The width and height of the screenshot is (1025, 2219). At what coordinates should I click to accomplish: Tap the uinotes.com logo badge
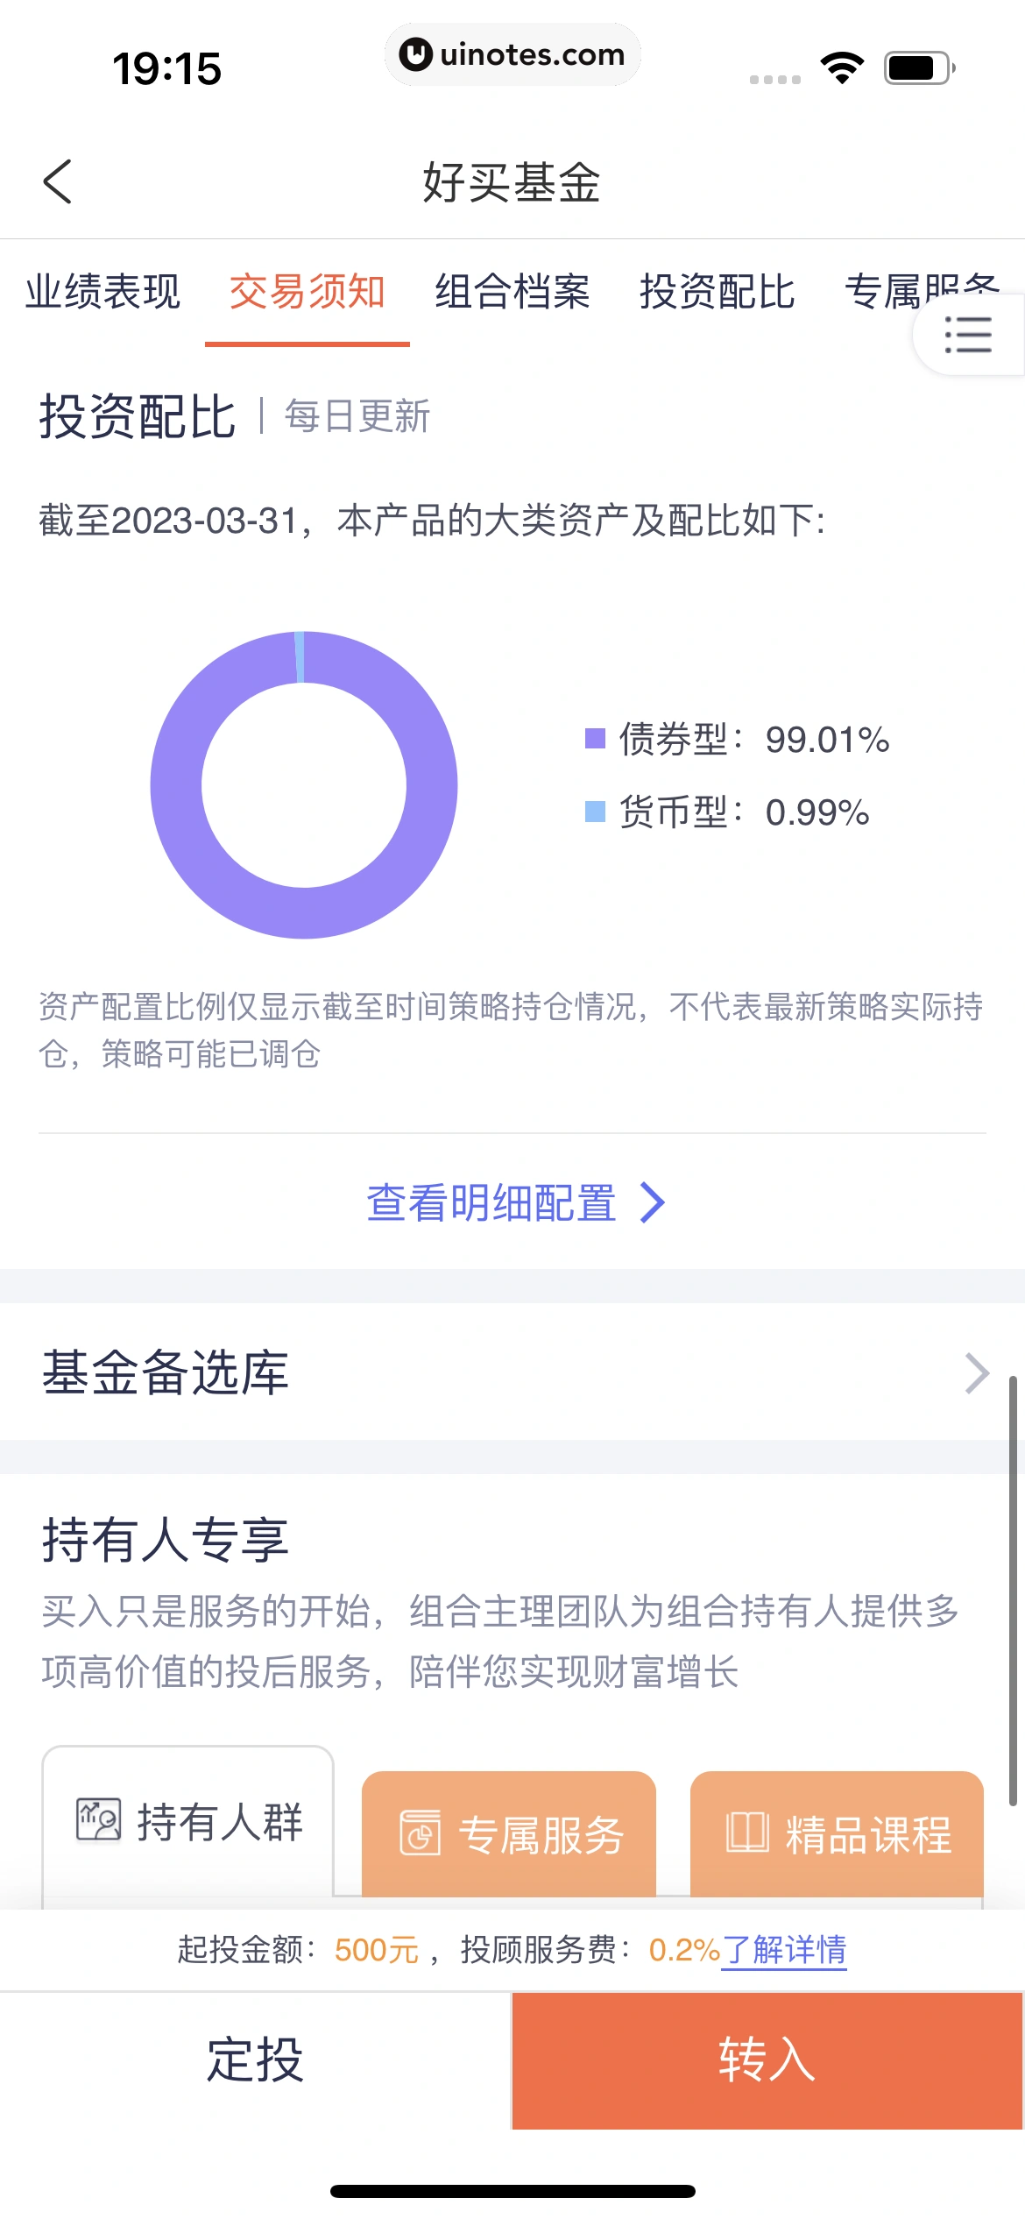pos(415,54)
